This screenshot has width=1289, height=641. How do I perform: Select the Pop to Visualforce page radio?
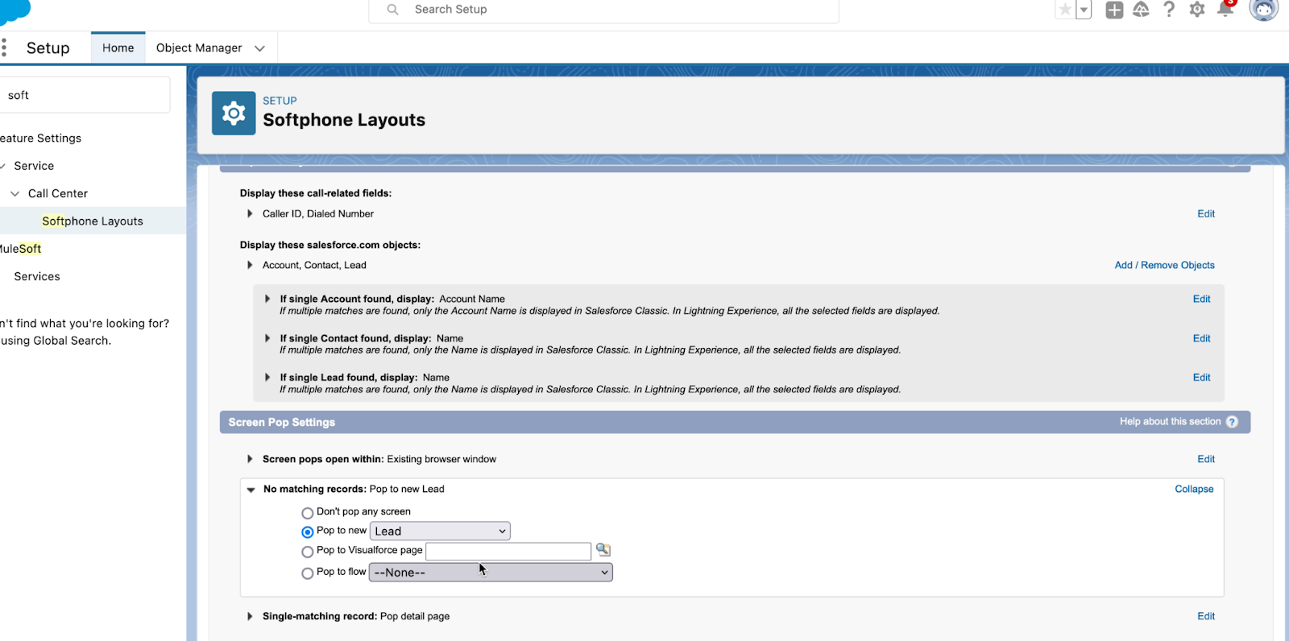click(x=307, y=552)
